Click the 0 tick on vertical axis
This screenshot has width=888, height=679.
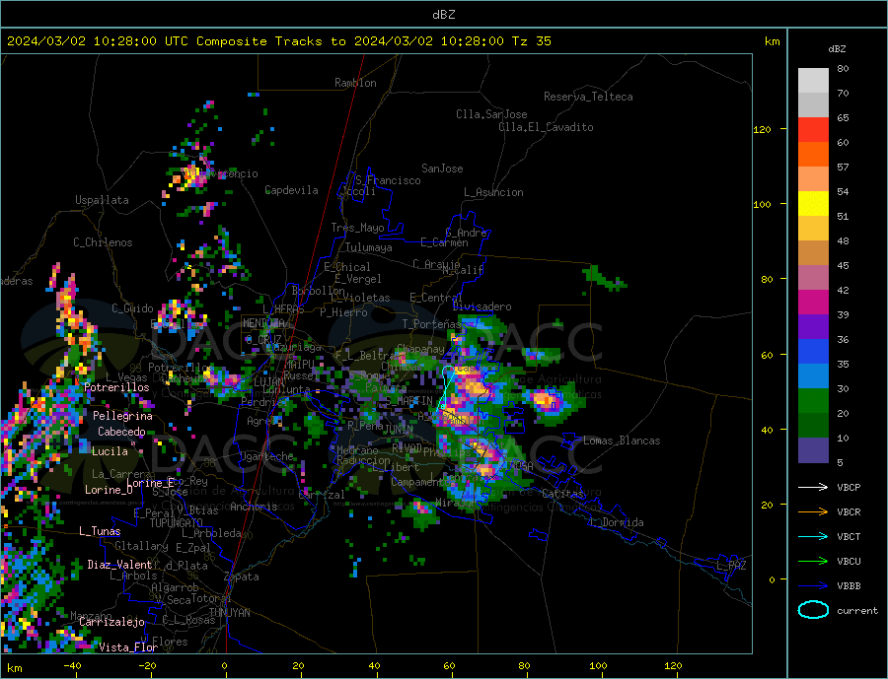pyautogui.click(x=772, y=579)
